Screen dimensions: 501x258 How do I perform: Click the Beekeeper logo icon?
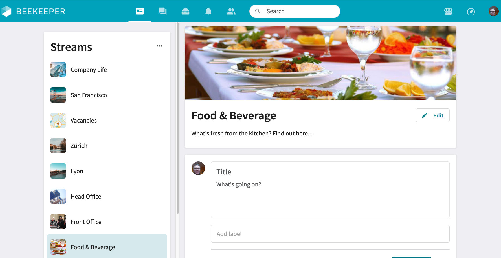tap(6, 11)
